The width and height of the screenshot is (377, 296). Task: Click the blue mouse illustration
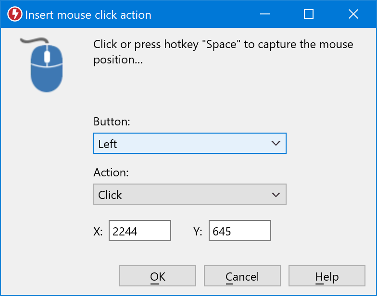click(46, 65)
